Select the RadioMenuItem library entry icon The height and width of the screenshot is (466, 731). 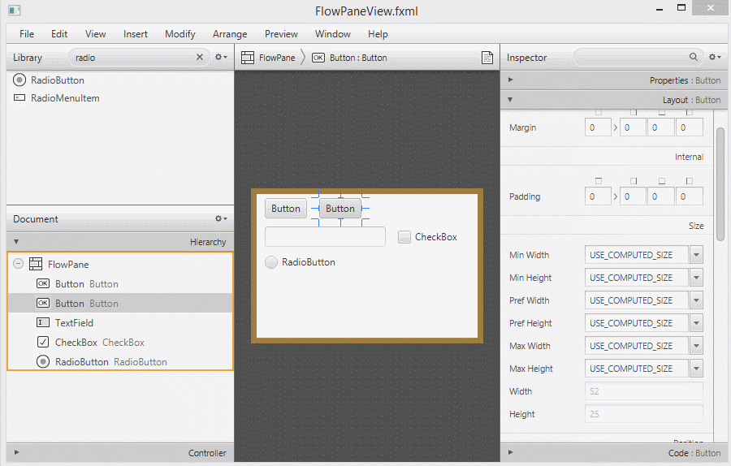pos(20,98)
